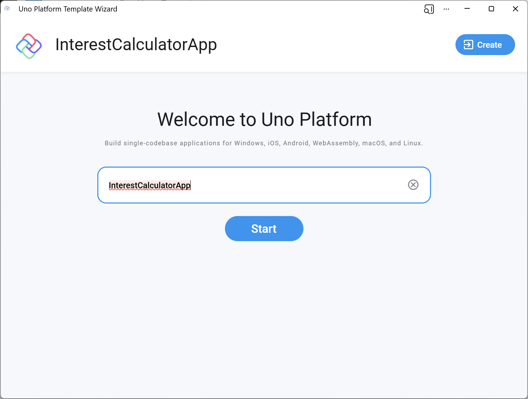Click the single-codebase applications subtitle text
This screenshot has width=528, height=399.
point(264,143)
